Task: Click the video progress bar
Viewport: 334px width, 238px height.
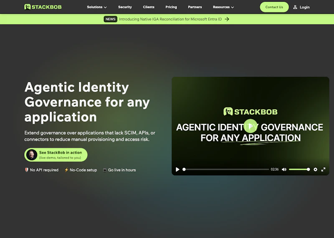Action: coord(226,169)
